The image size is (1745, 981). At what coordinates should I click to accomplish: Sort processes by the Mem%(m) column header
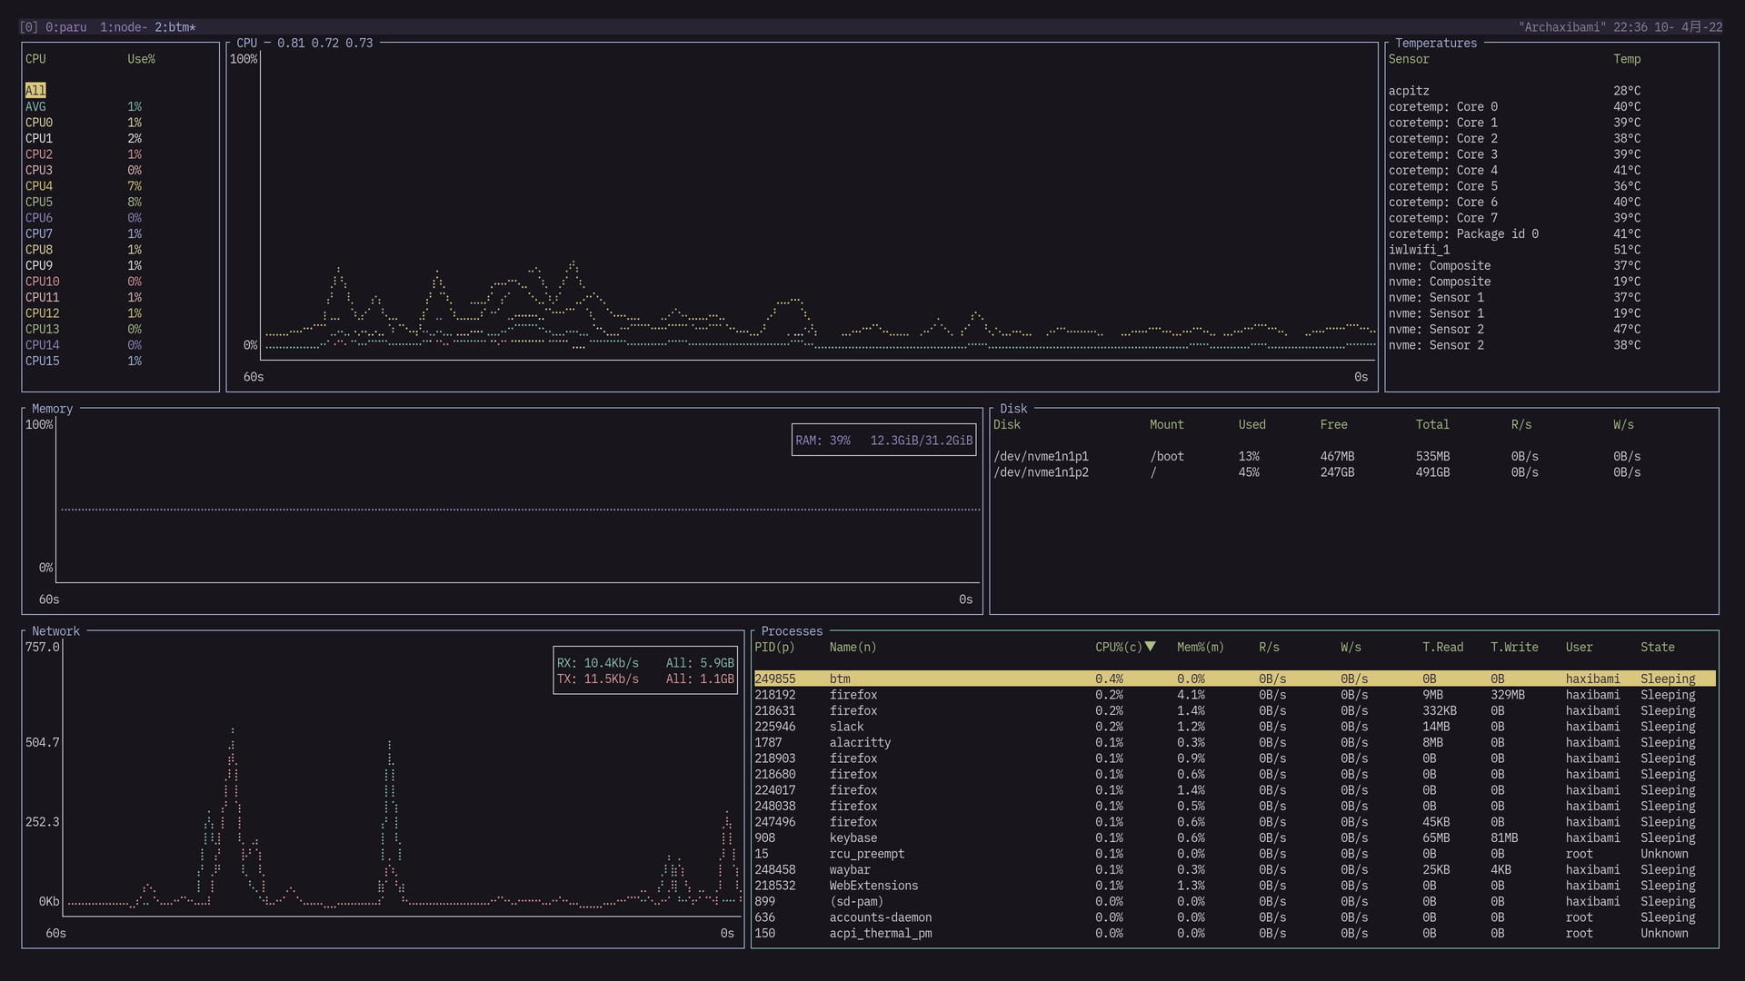pos(1200,648)
